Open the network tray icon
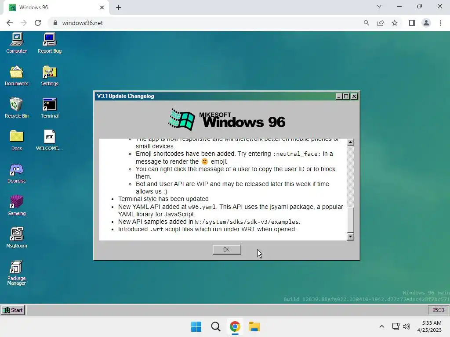 tap(396, 326)
